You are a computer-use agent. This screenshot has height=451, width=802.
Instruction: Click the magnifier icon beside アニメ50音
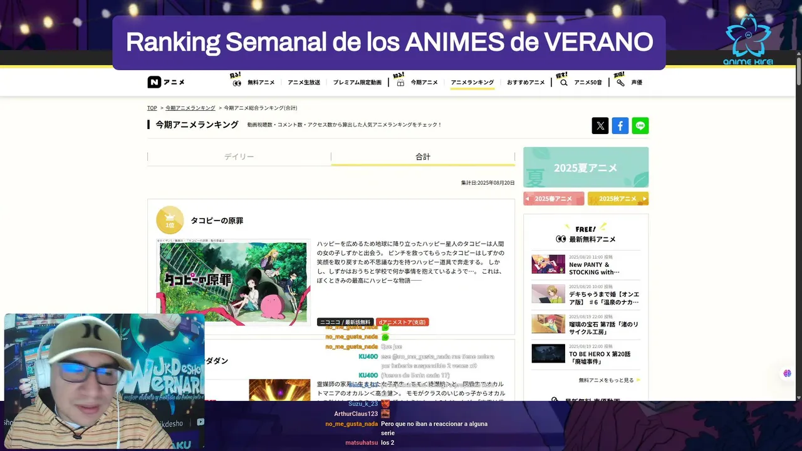point(564,83)
